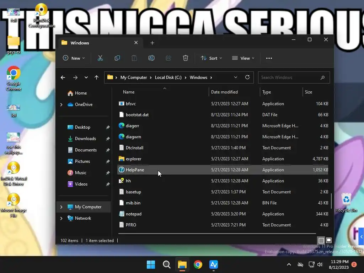
Task: Select the notepad application file
Action: click(223, 214)
